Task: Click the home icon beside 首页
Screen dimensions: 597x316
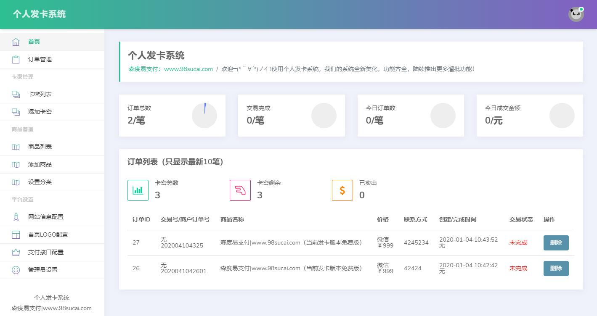Action: point(16,42)
